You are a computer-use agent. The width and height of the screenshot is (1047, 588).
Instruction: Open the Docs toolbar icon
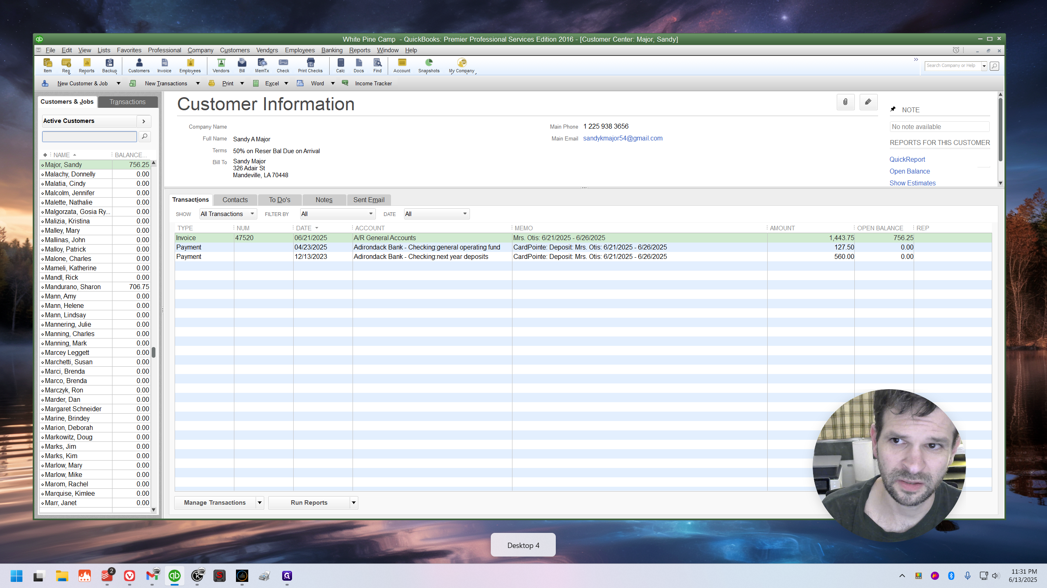[x=359, y=65]
